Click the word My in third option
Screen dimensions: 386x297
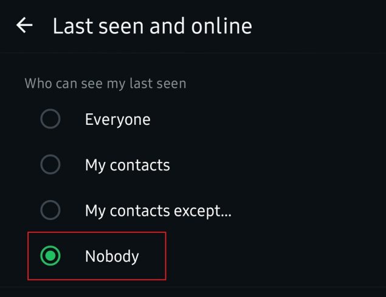coord(95,212)
